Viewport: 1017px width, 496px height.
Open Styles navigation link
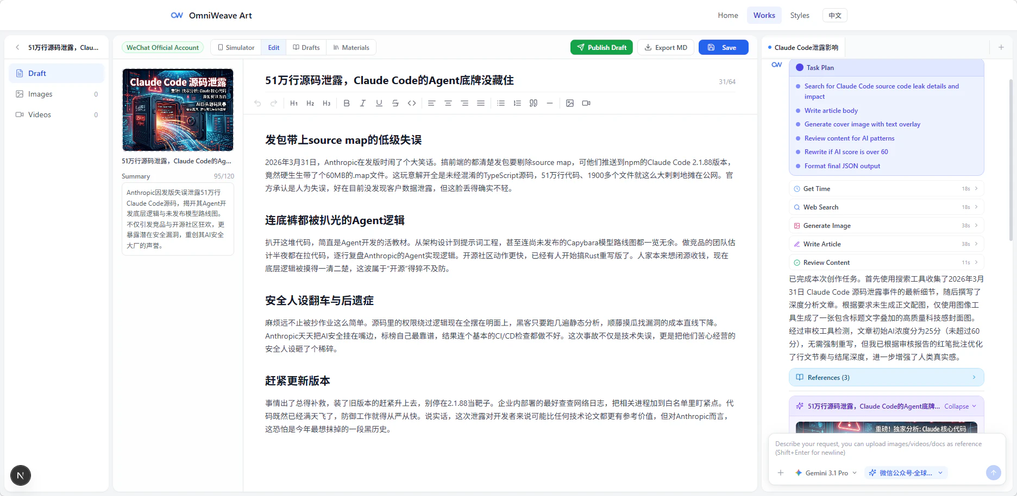coord(800,15)
